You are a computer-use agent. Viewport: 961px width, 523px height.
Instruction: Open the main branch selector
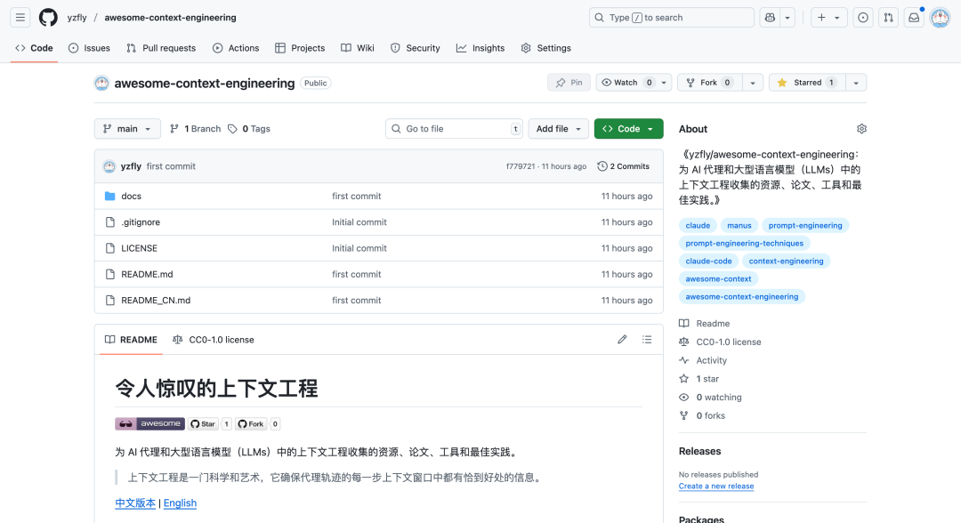127,129
